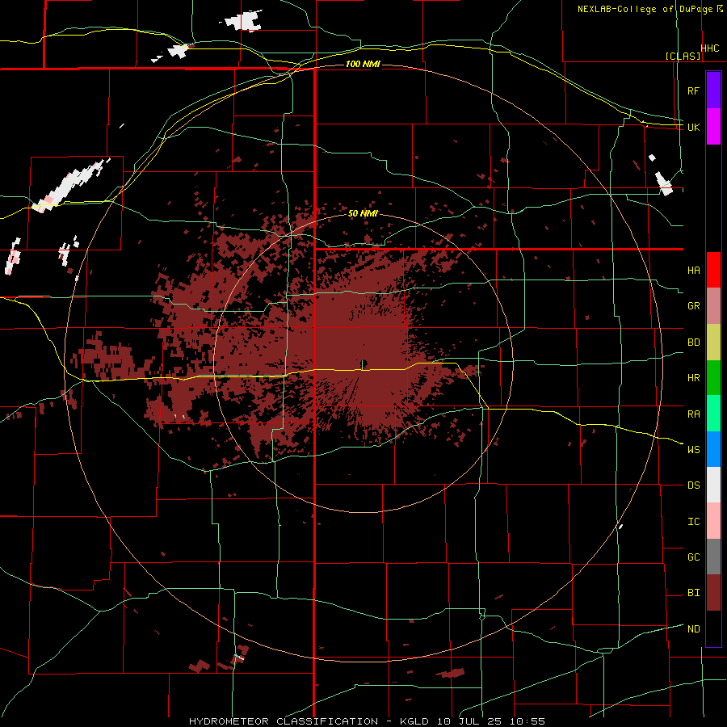Click the GC gray legend swatch
Screen dimensions: 727x727
coord(713,557)
